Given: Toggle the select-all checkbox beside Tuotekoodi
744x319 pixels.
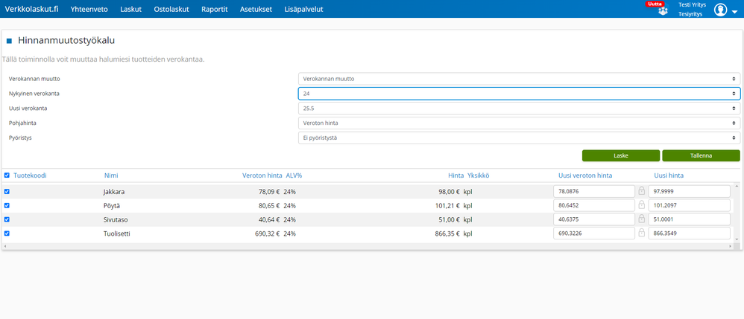Looking at the screenshot, I should click(x=7, y=175).
